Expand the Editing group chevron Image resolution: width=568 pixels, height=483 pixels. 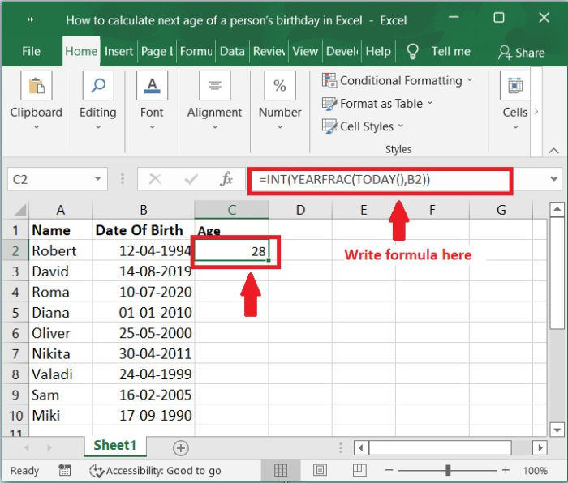[98, 127]
